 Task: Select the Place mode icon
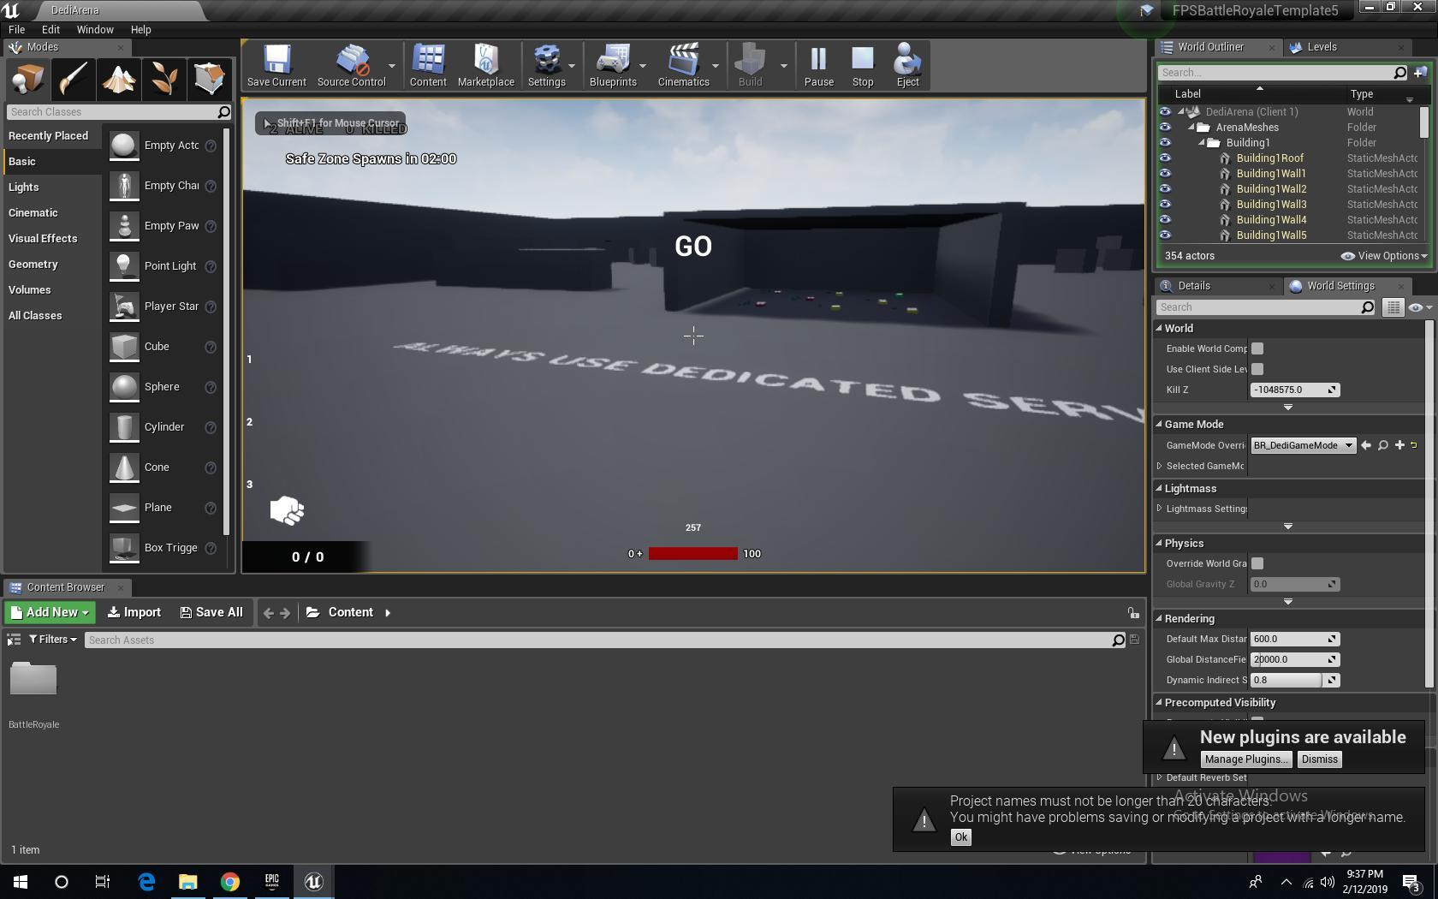pyautogui.click(x=27, y=79)
